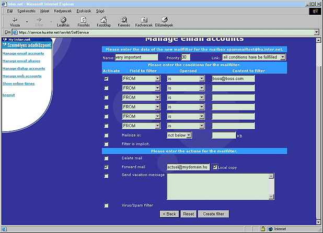
Task: Open favorites with the Kedvencek toolbar icon
Action: pos(144,20)
